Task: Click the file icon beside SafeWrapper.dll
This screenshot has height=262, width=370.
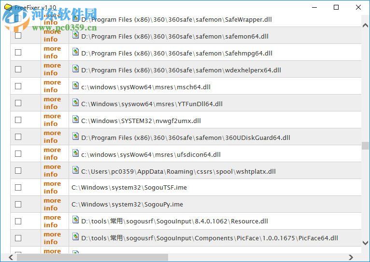Action: 75,18
